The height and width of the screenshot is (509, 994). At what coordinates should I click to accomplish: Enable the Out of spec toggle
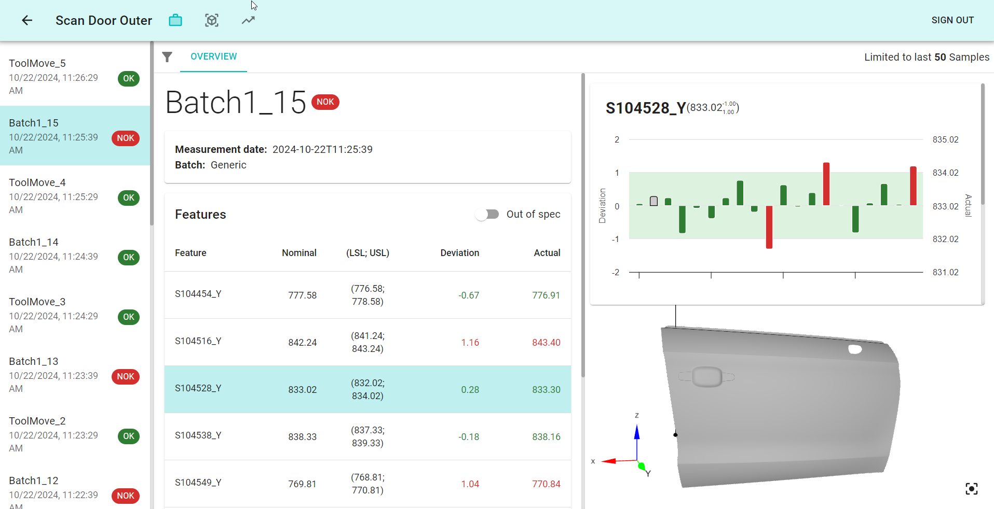(487, 214)
